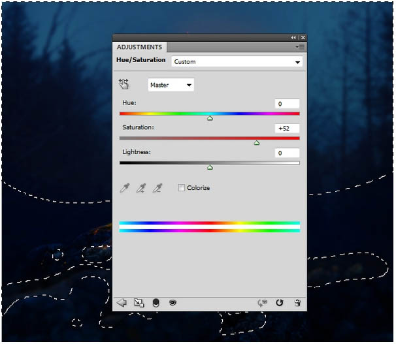Click the lower color range bar
The width and height of the screenshot is (396, 344).
tap(210, 231)
